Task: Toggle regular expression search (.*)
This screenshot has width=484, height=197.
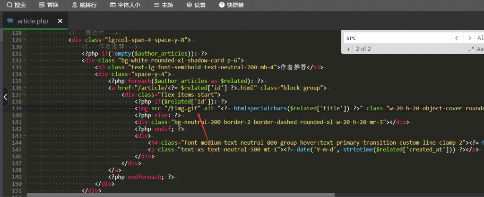Action: pyautogui.click(x=471, y=49)
